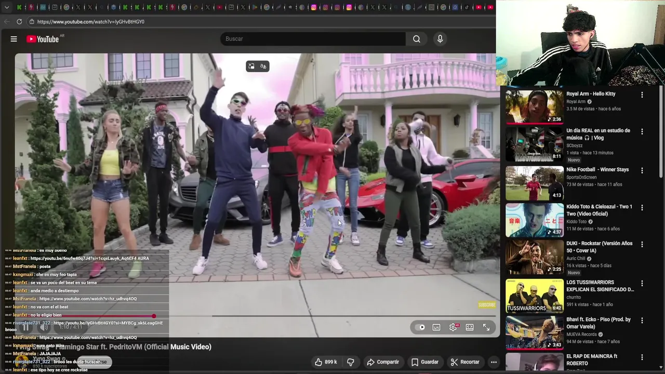
Task: Open the DUKI Rockstar cover thumbnail
Action: [535, 257]
